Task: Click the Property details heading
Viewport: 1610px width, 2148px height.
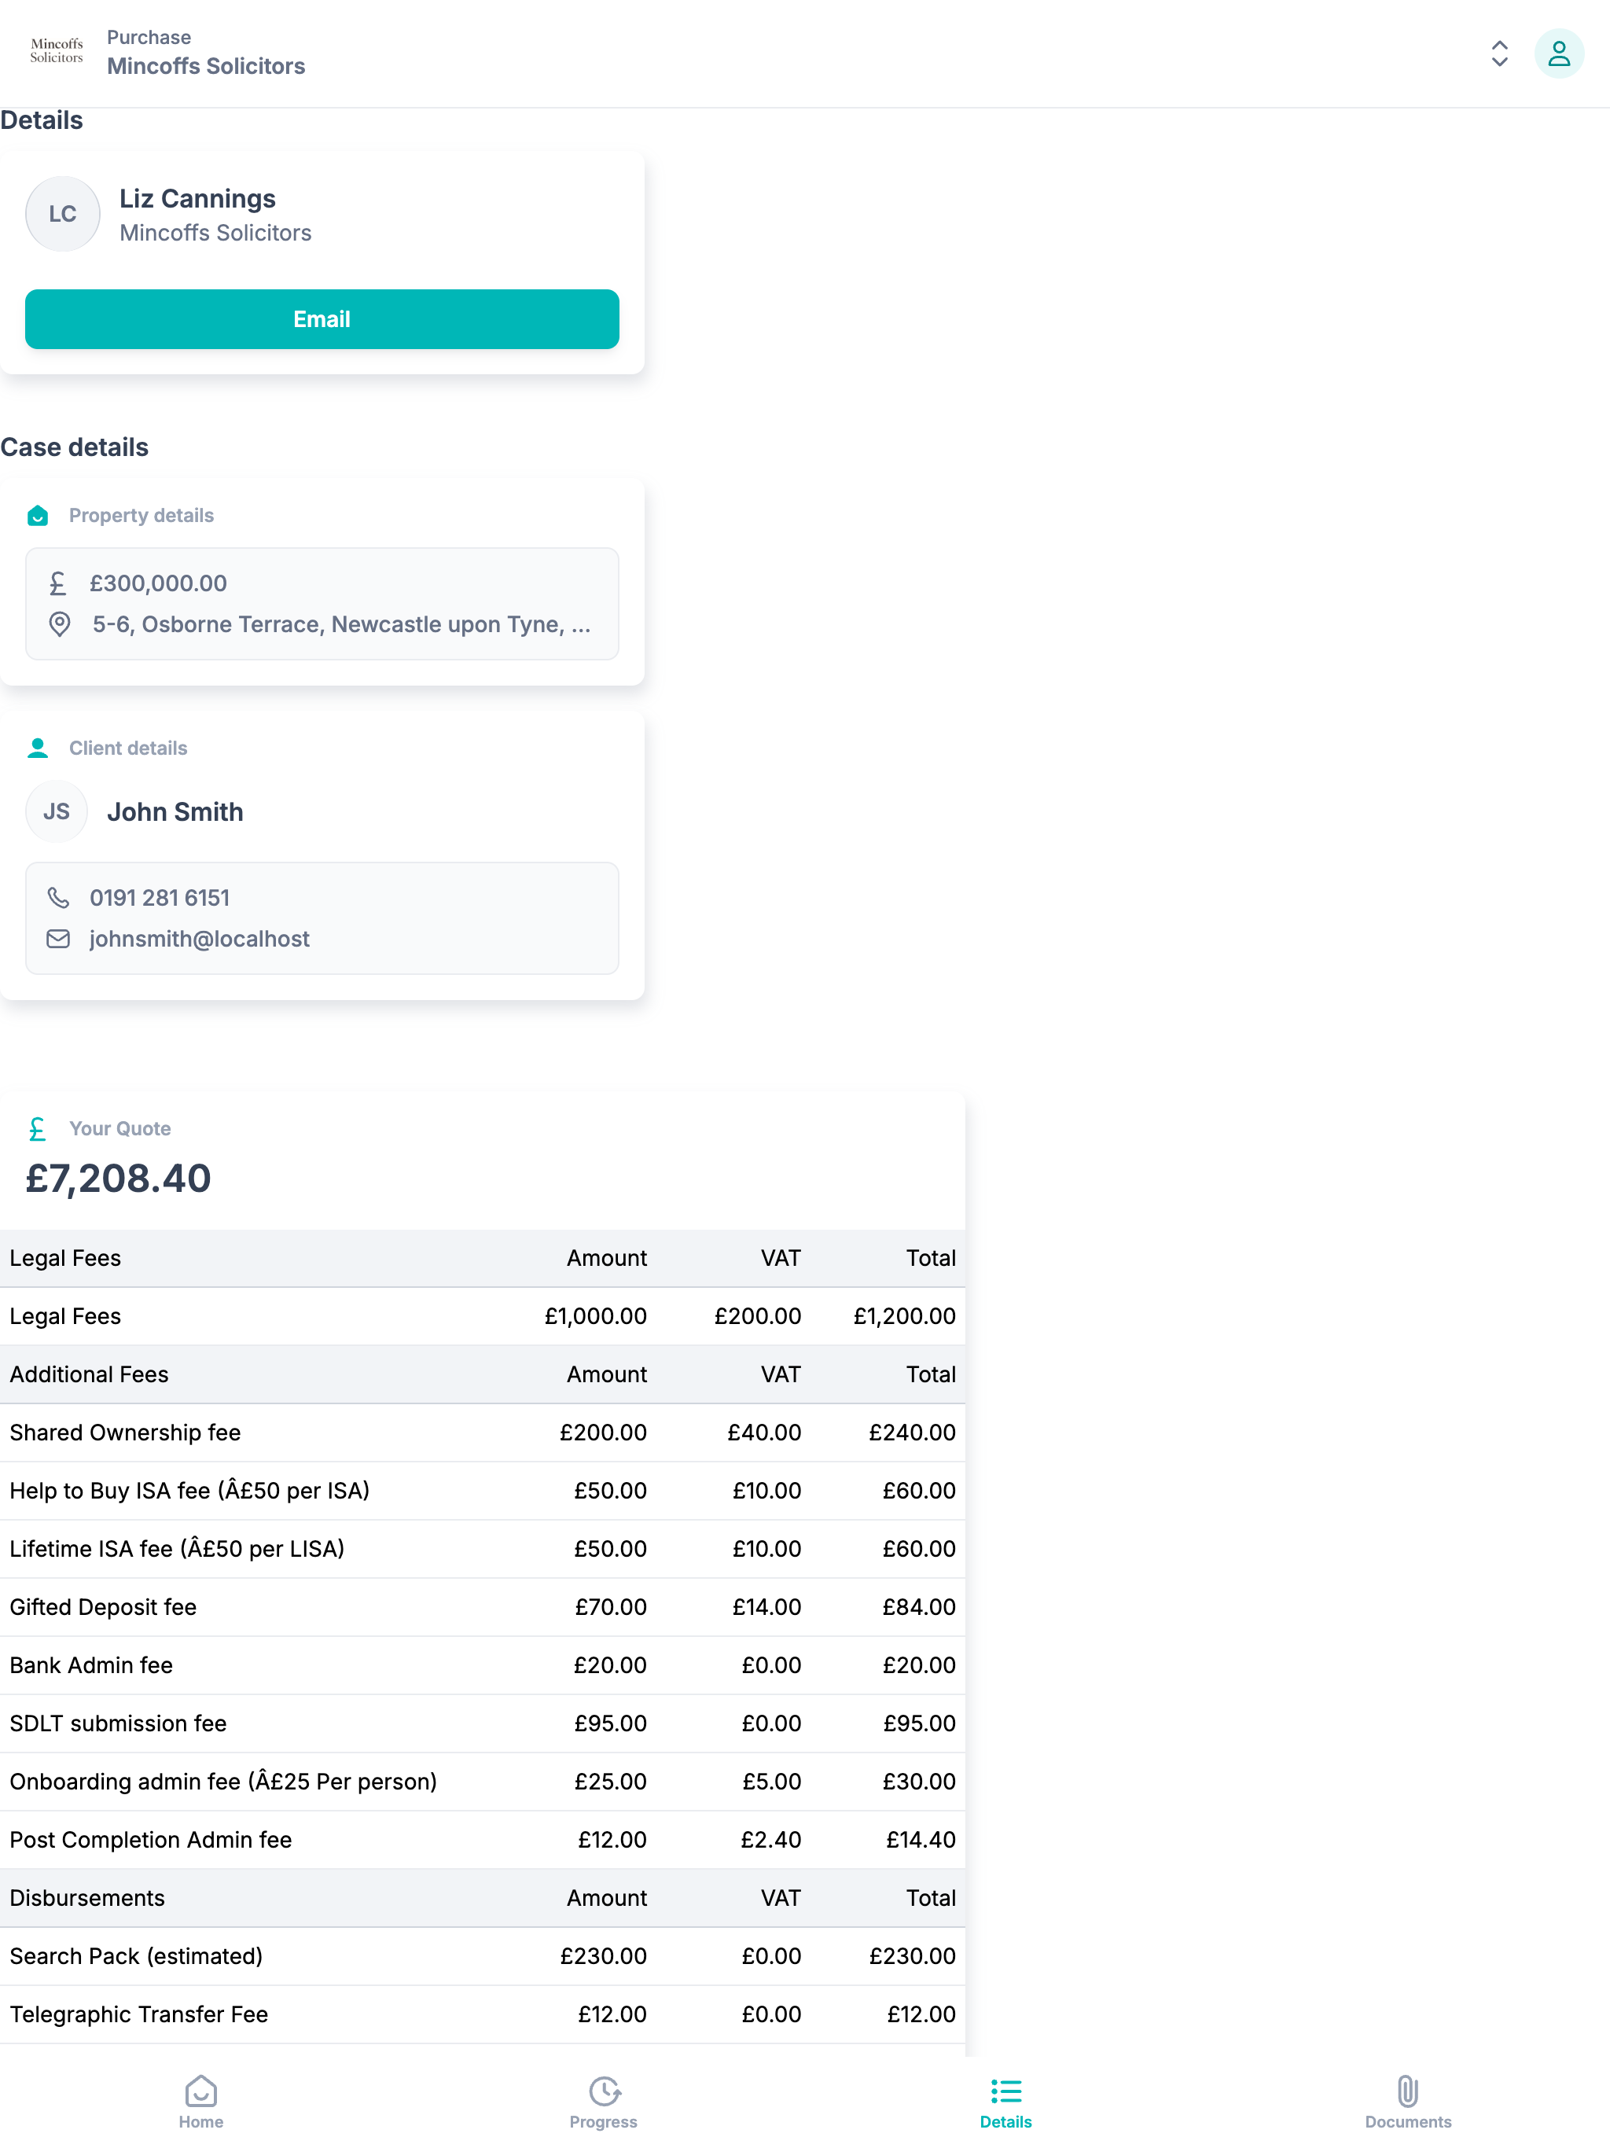Action: [141, 515]
